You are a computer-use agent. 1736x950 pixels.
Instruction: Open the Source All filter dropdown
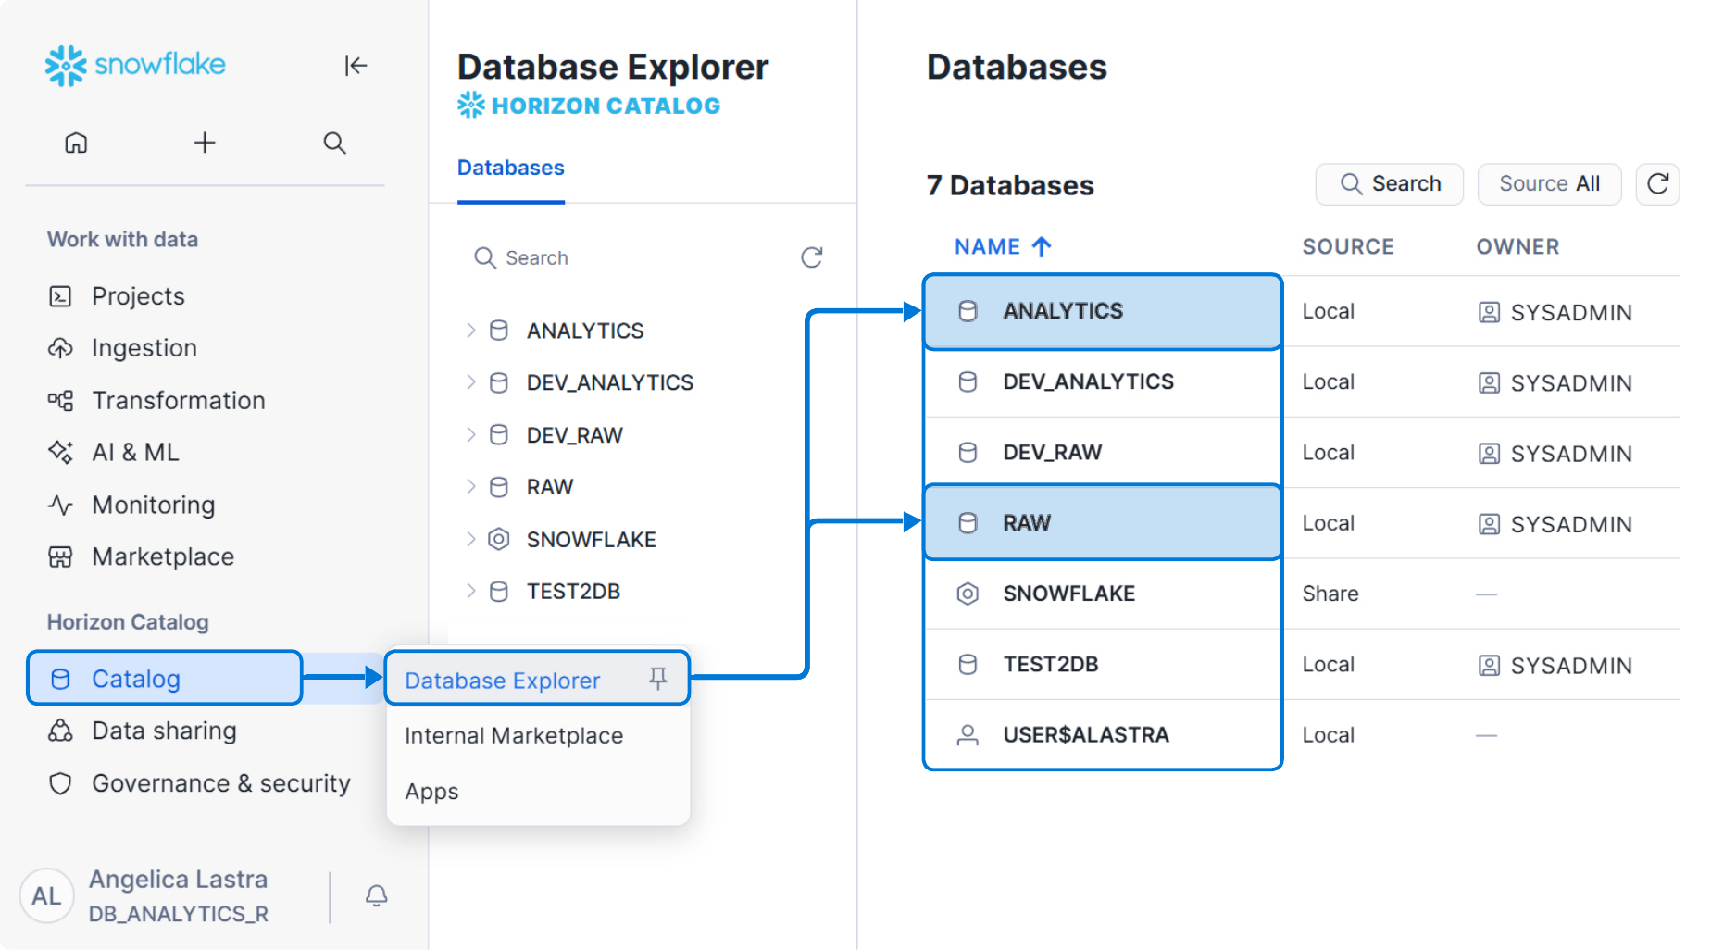[1549, 183]
